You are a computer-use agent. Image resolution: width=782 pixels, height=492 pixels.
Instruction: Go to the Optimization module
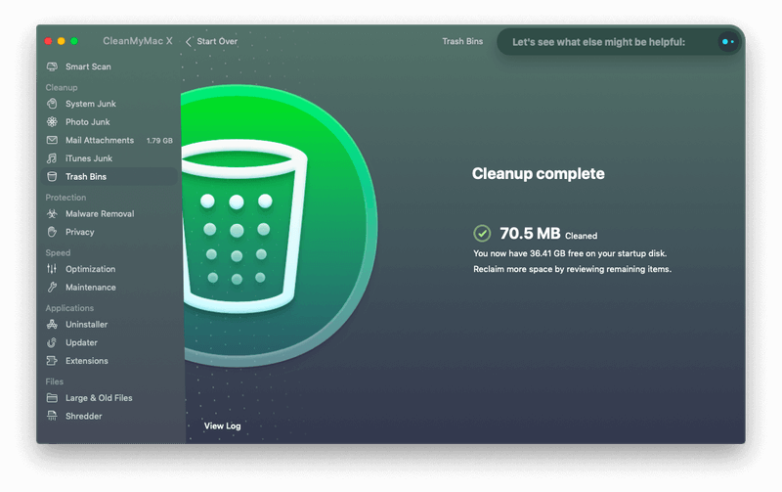[90, 269]
